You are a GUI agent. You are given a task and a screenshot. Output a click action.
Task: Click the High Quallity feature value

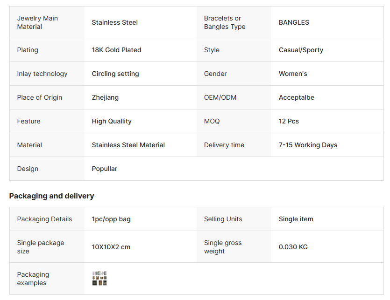click(x=112, y=121)
